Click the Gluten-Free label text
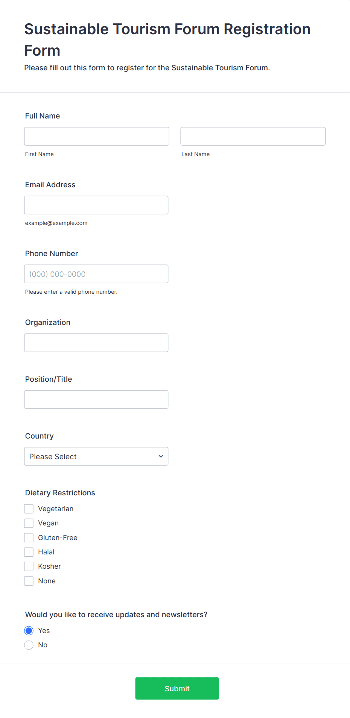The image size is (350, 718). point(58,537)
